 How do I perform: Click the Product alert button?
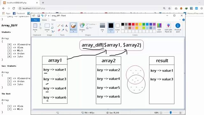tap(178, 28)
